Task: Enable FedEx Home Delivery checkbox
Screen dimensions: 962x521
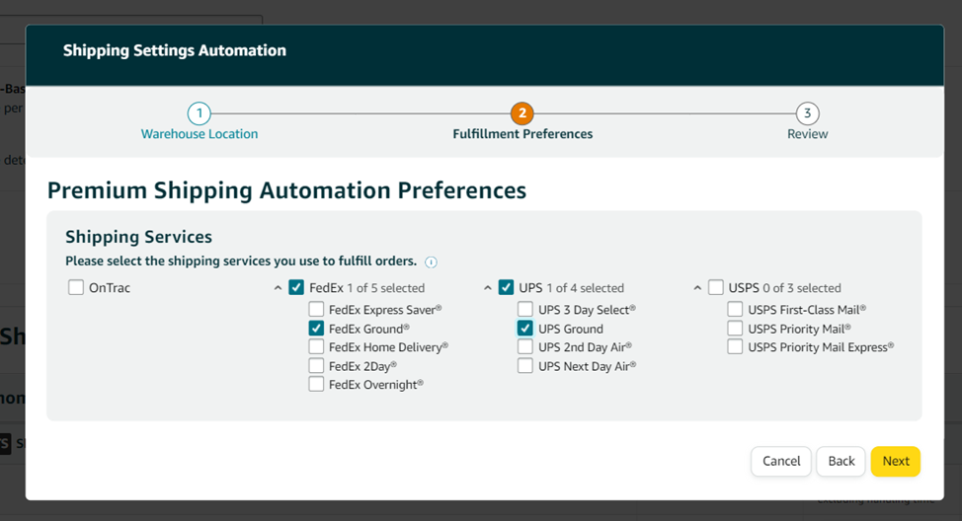Action: pos(316,347)
